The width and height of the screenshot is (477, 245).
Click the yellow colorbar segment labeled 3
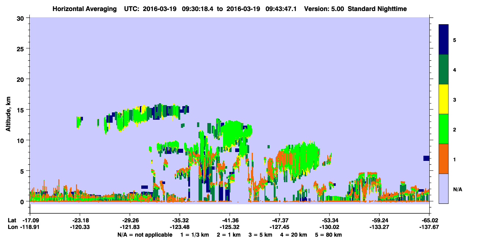(444, 99)
